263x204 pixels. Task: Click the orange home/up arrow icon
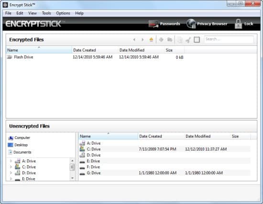click(151, 40)
